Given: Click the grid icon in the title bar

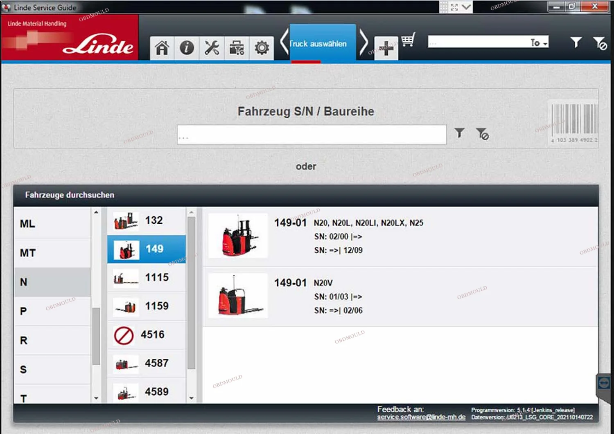Looking at the screenshot, I should click(x=444, y=7).
